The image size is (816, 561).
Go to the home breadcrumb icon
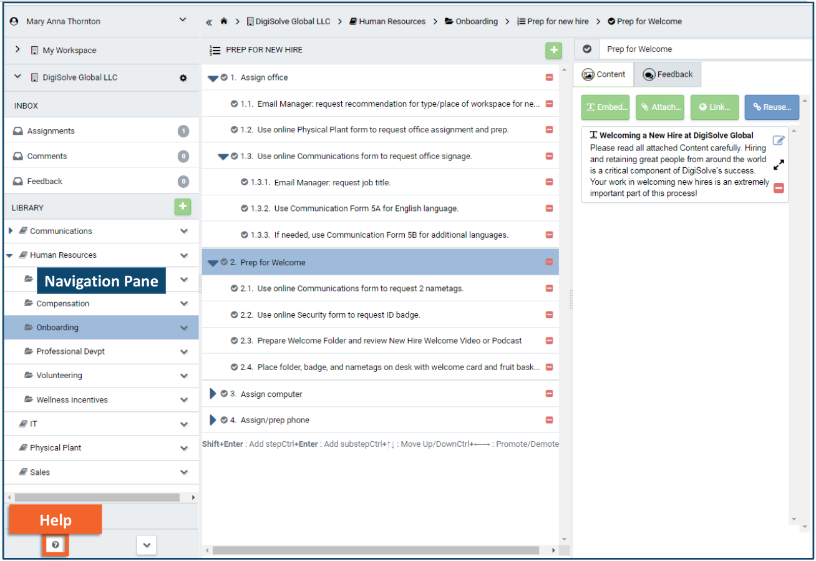[223, 22]
